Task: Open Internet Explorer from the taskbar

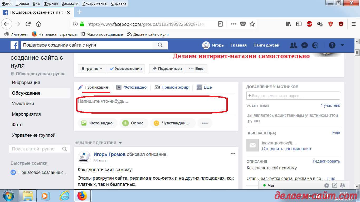Action: click(x=64, y=196)
